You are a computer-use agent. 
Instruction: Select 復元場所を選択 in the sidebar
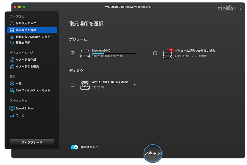32,30
